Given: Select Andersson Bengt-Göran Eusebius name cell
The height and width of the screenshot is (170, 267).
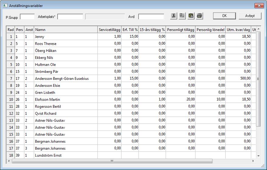Looking at the screenshot, I should tap(66, 78).
